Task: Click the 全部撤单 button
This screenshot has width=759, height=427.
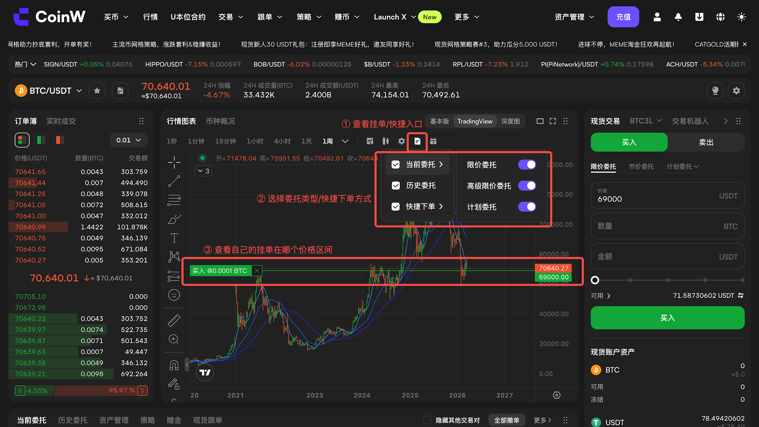Action: point(507,420)
